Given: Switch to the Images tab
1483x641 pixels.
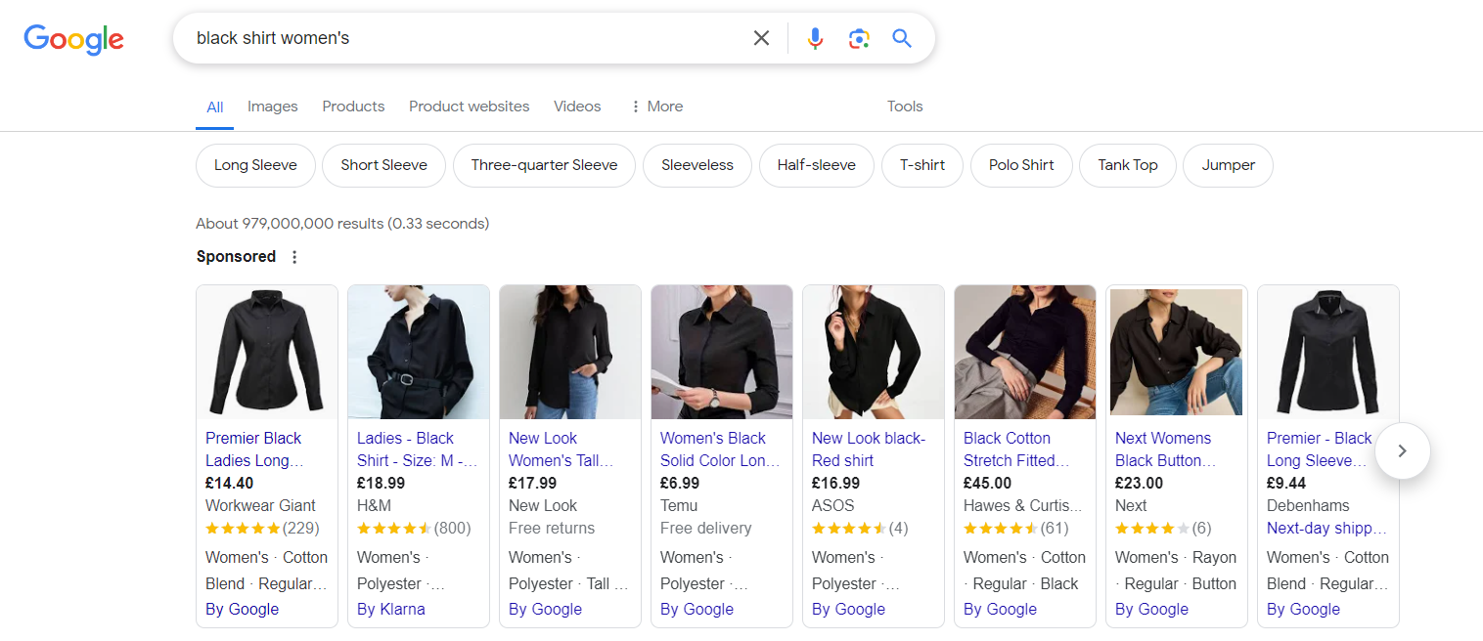Looking at the screenshot, I should pyautogui.click(x=272, y=106).
